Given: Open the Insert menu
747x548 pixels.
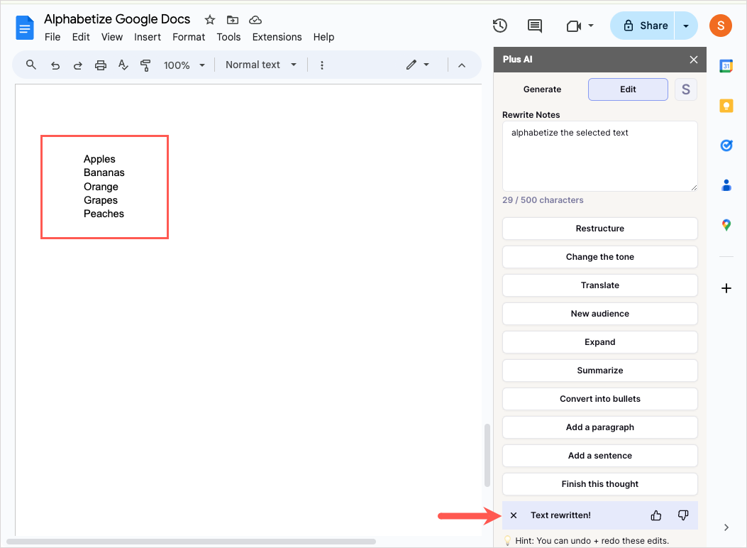Looking at the screenshot, I should (x=148, y=37).
